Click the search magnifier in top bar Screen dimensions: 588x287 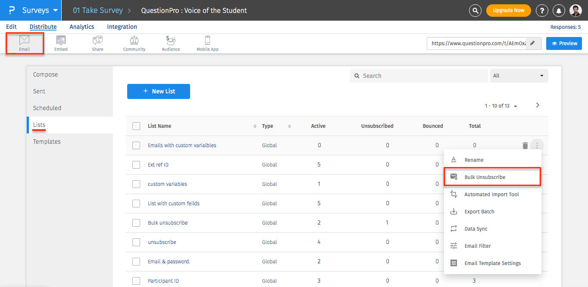475,10
